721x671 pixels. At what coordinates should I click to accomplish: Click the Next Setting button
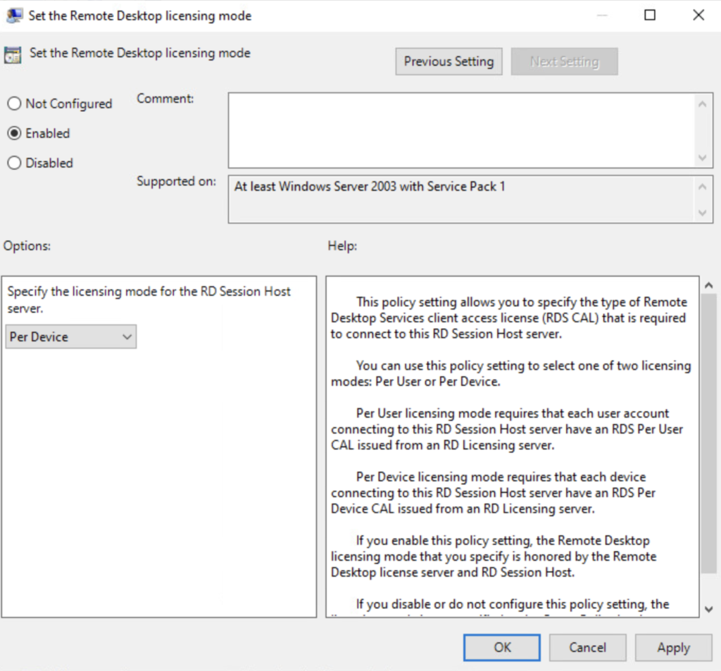(564, 61)
